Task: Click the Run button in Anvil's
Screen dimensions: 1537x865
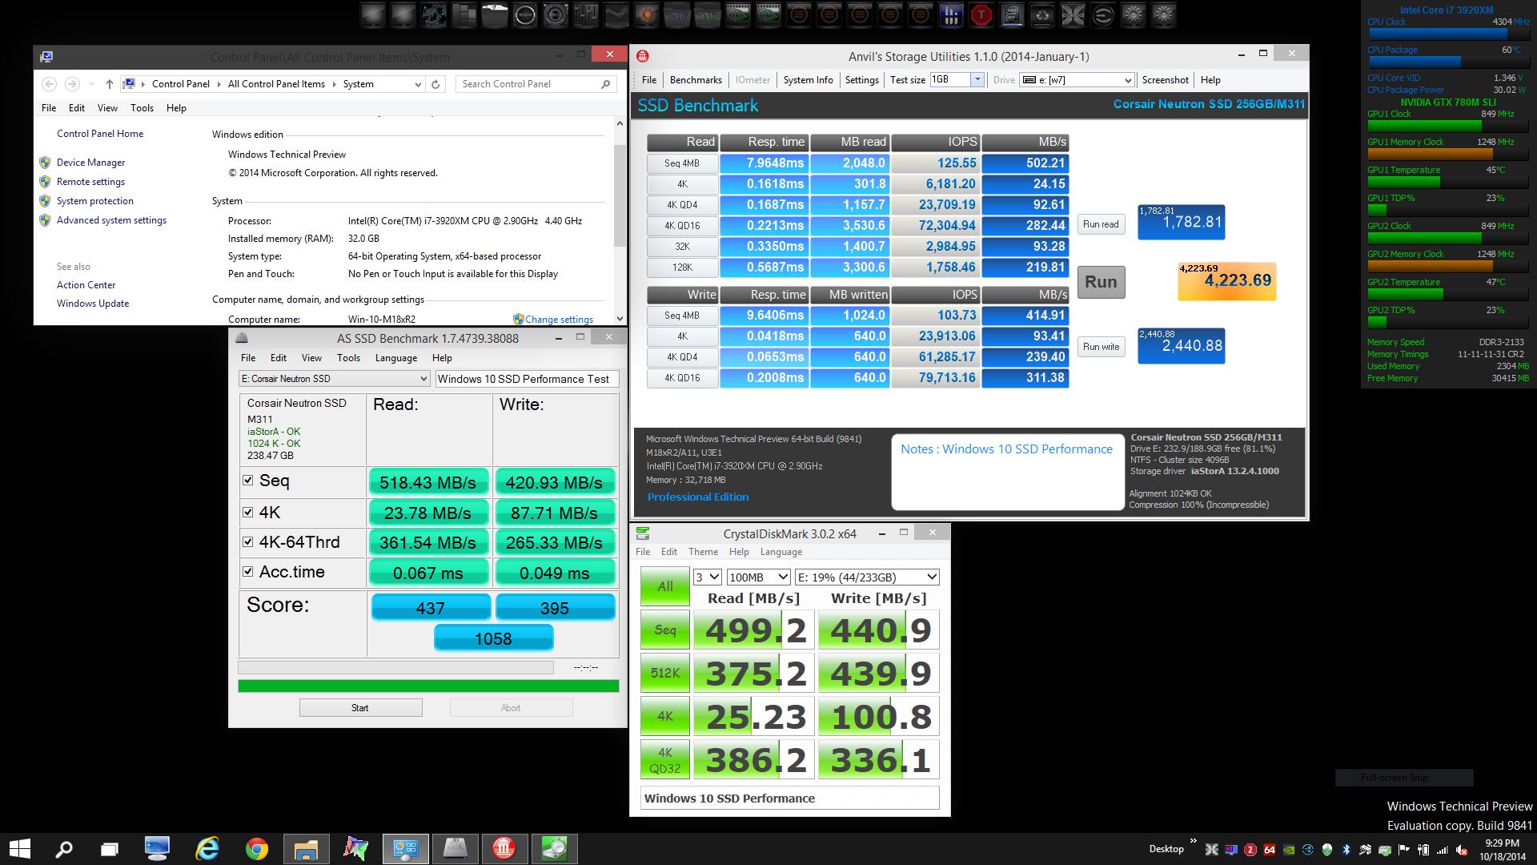Action: click(1101, 282)
